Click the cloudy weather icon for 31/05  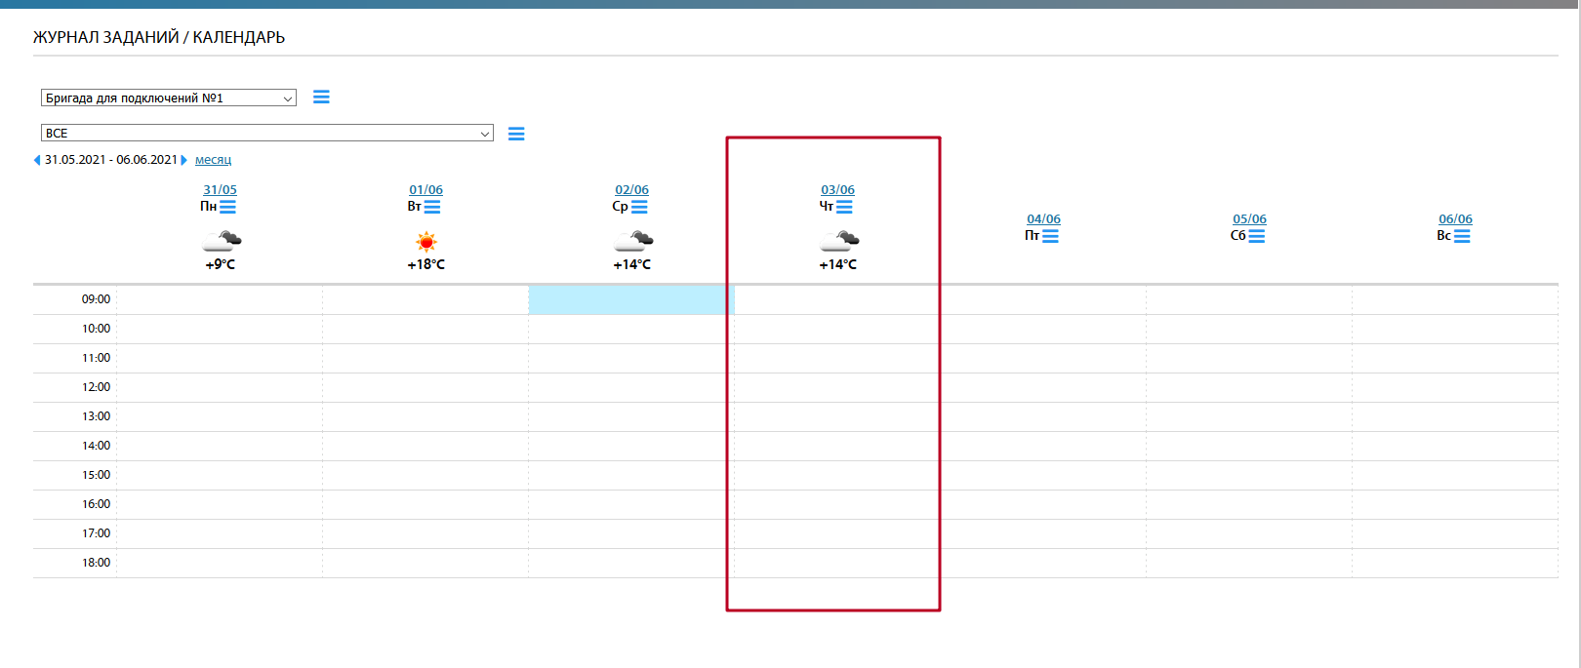(x=222, y=241)
